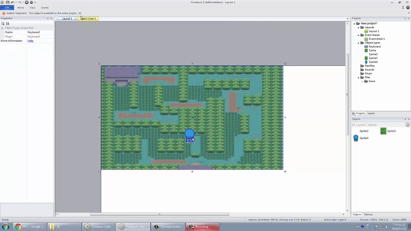This screenshot has height=231, width=411.
Task: Collapse the New project tree node
Action: pos(354,23)
